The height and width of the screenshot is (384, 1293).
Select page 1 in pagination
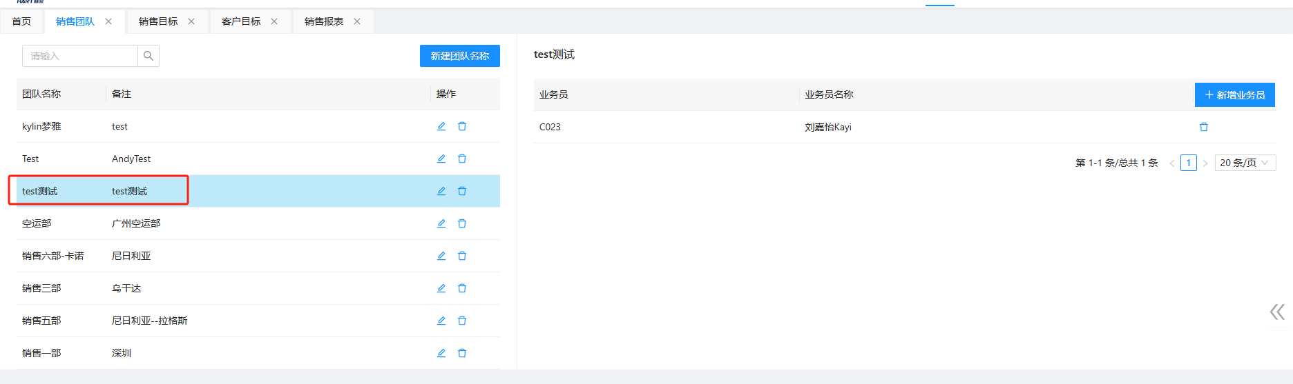(1188, 163)
